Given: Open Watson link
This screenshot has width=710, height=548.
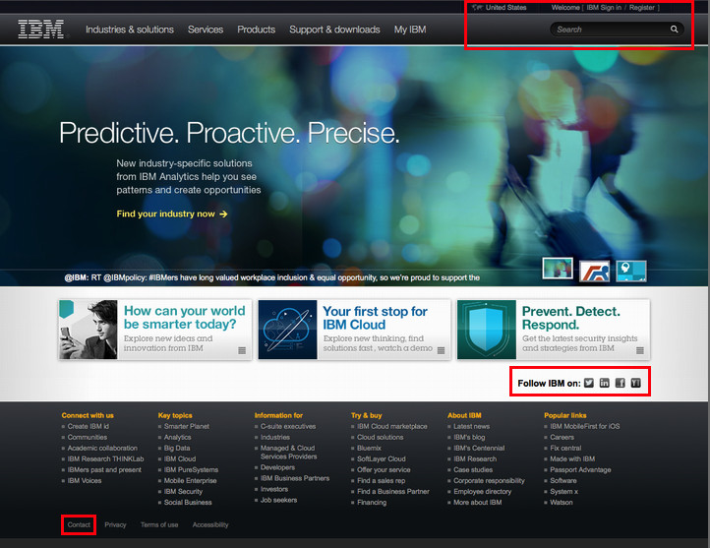Looking at the screenshot, I should [562, 503].
